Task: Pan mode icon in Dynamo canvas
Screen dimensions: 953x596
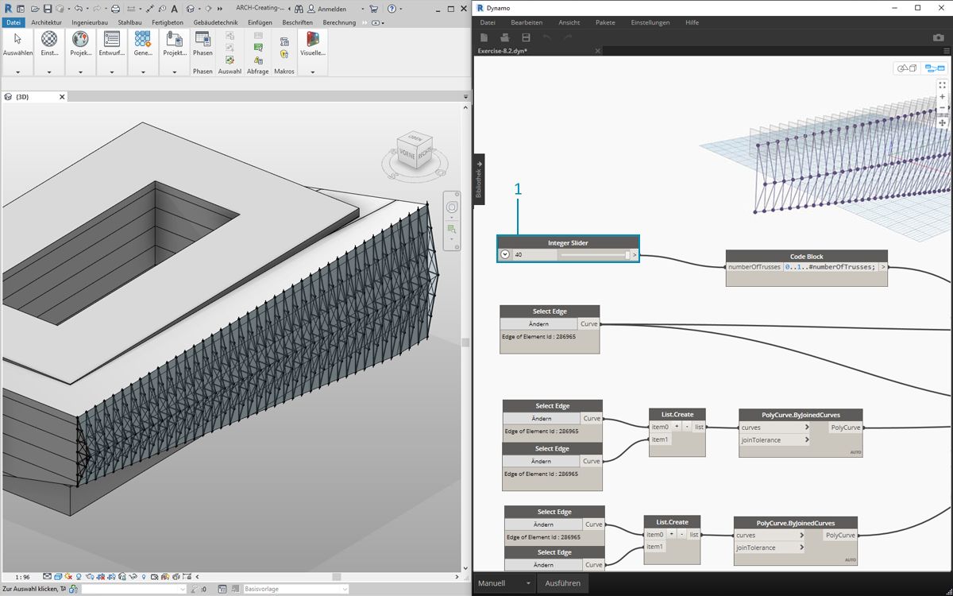Action: (x=942, y=123)
